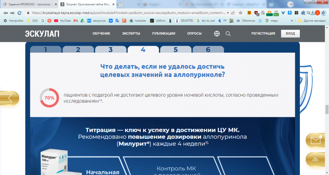The image size is (329, 175).
Task: Open the загрузчик bookmark
Action: click(x=96, y=21)
